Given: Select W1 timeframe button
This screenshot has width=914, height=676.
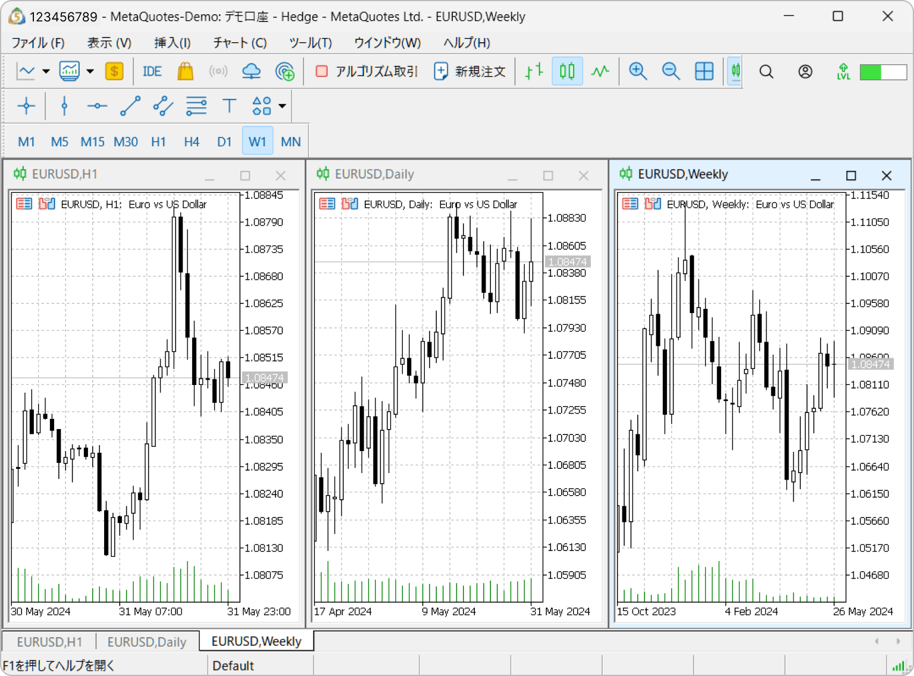Looking at the screenshot, I should click(258, 142).
